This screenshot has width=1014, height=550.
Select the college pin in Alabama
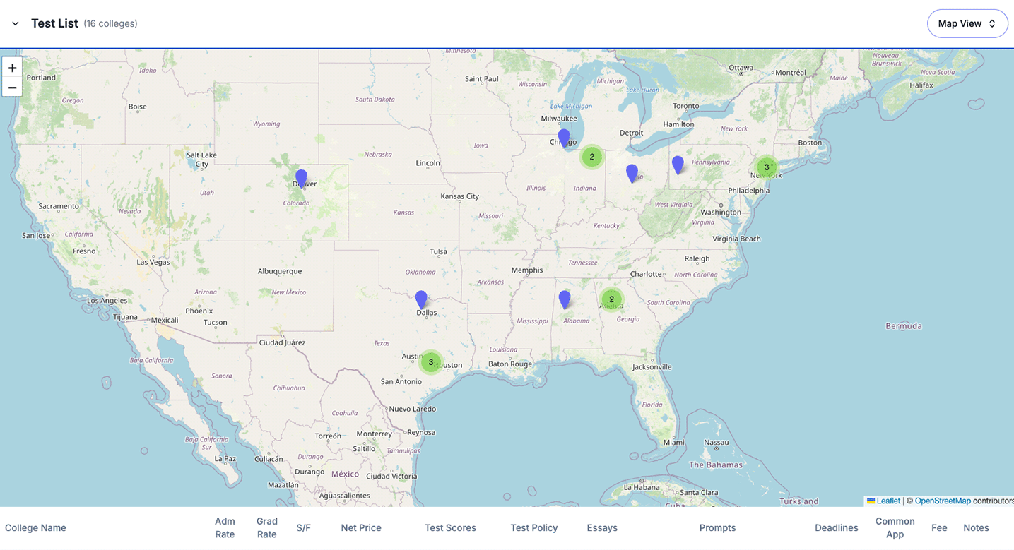coord(565,299)
